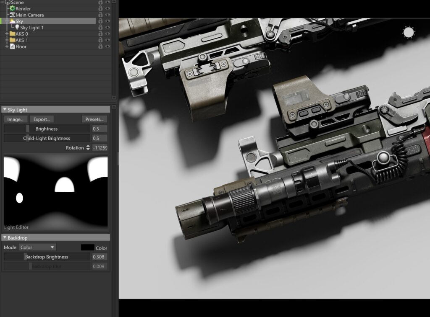Click the AKS 1 folder icon
The image size is (430, 317).
tap(12, 40)
